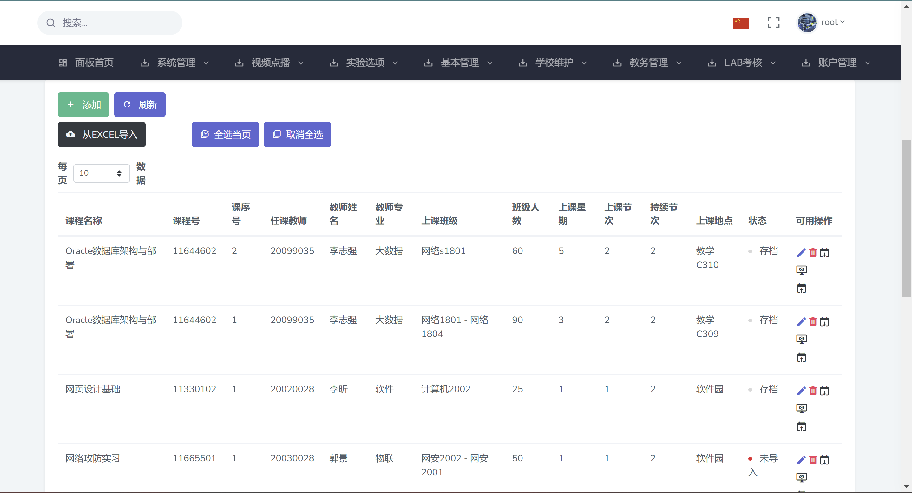This screenshot has height=493, width=912.
Task: Click the 添加 add button
Action: (83, 105)
